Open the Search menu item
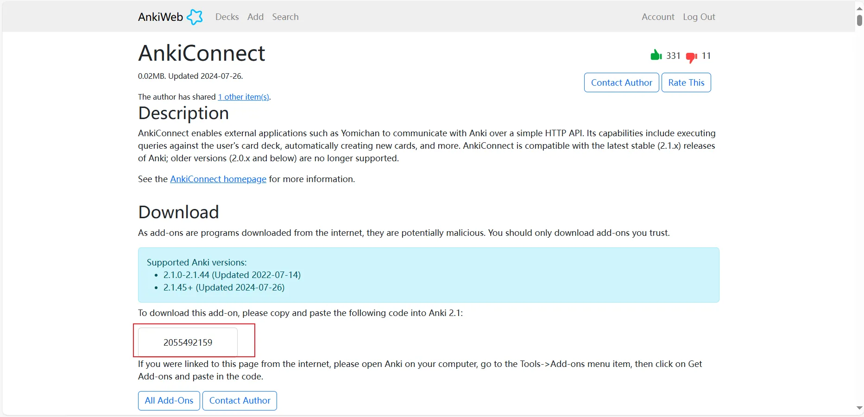Image resolution: width=864 pixels, height=417 pixels. tap(285, 17)
